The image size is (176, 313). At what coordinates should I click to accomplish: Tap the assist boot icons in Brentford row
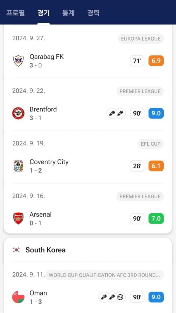click(116, 113)
